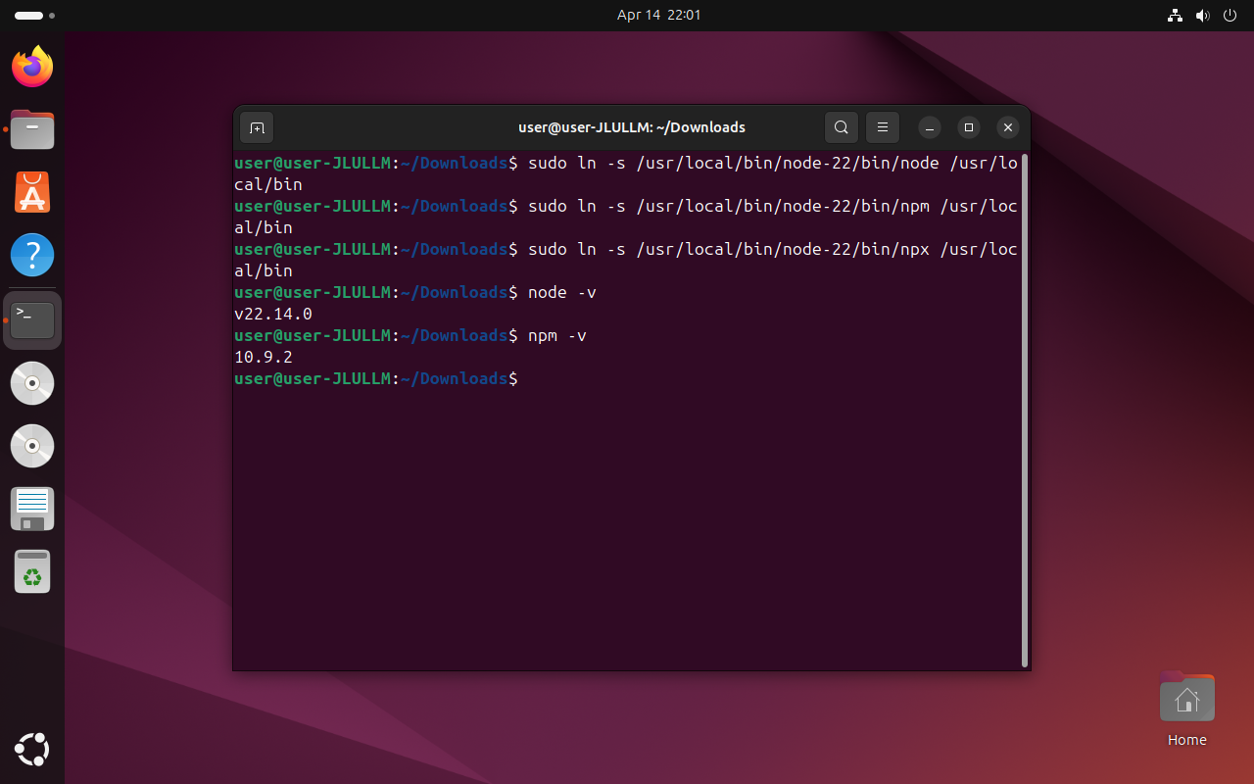Open the first optical disc drive

(31, 383)
